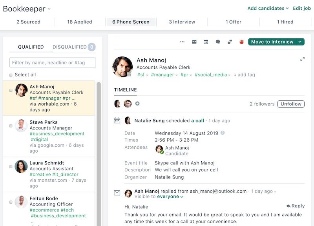
Task: Click the Edit job link
Action: coord(302,8)
